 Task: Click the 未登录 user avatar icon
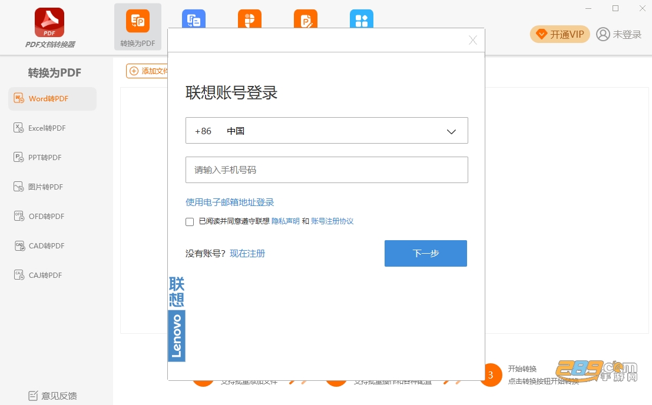[x=603, y=34]
